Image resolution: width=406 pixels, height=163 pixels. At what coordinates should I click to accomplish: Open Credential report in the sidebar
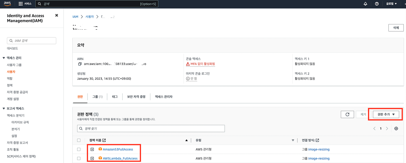click(17, 143)
